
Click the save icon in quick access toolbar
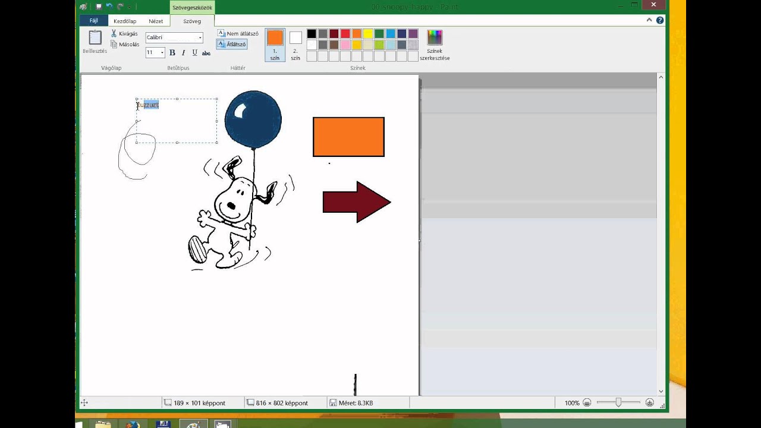(99, 7)
